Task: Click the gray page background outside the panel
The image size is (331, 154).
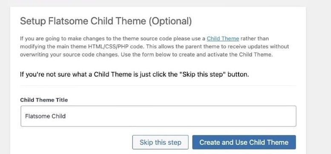Action: (x=318, y=77)
